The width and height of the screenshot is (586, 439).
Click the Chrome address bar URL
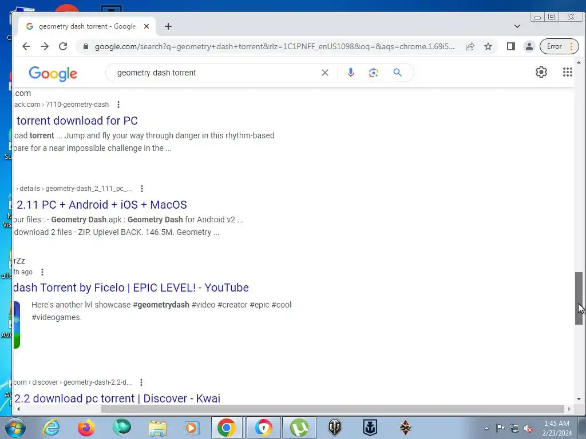tap(275, 46)
